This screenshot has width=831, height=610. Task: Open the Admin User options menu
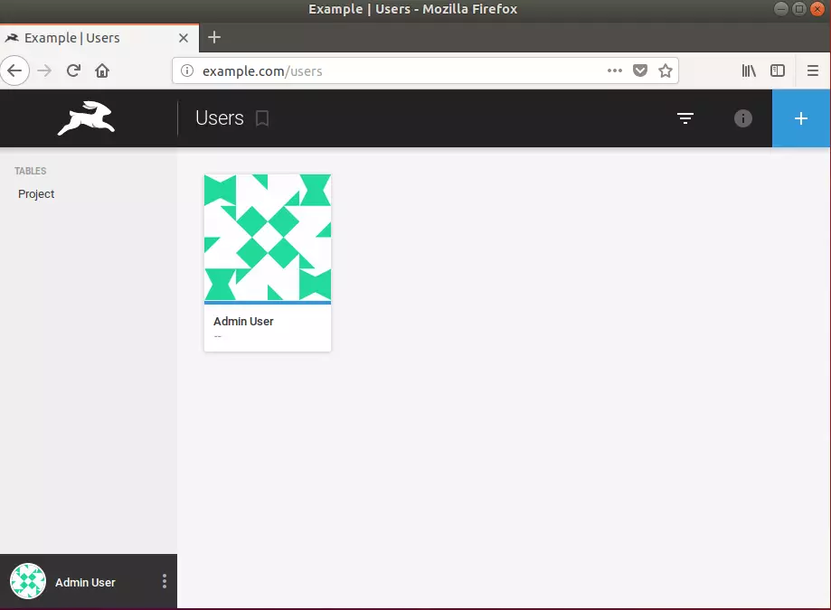click(x=165, y=581)
